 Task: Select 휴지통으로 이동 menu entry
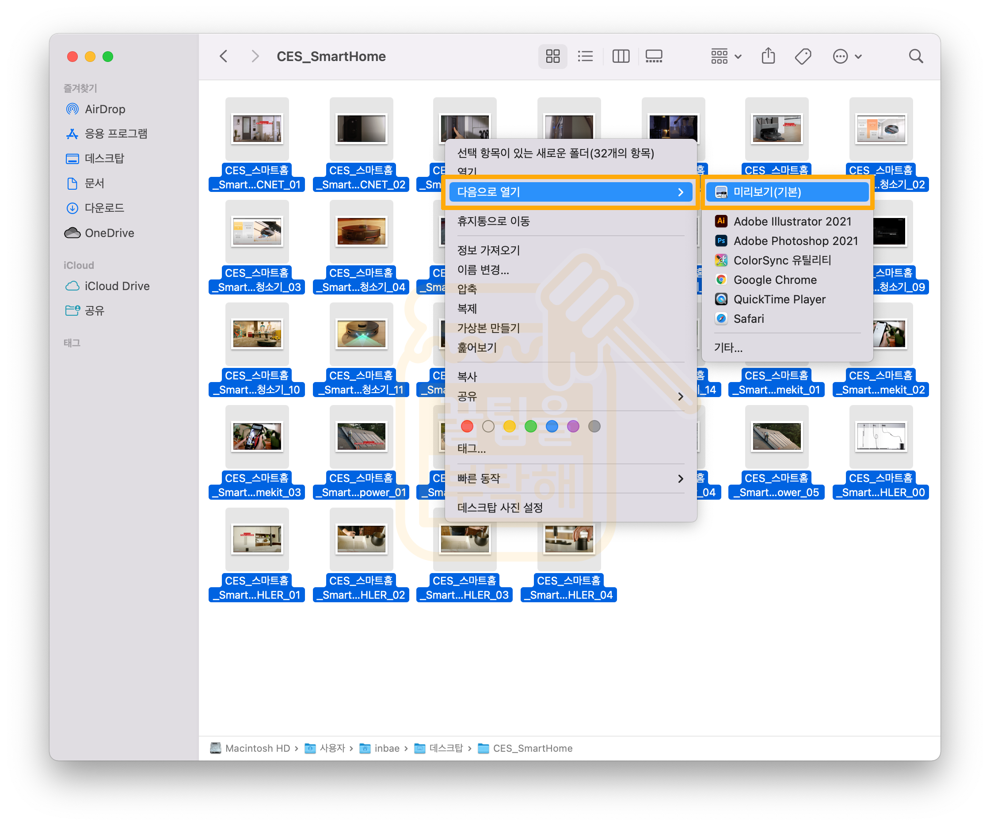click(x=493, y=221)
